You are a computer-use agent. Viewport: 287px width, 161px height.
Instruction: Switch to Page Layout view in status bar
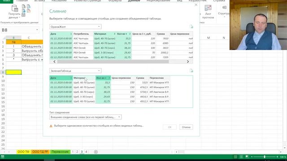[x=241, y=157]
